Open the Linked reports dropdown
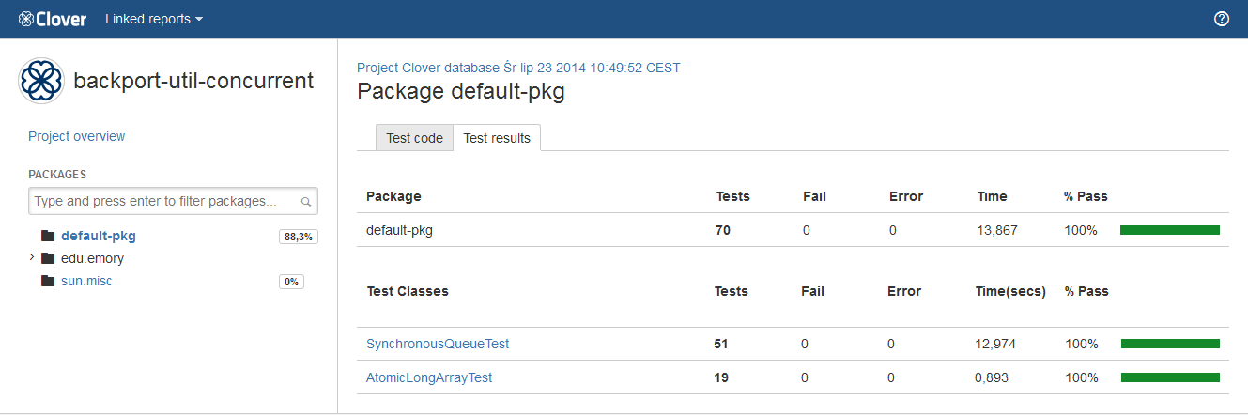 [154, 19]
